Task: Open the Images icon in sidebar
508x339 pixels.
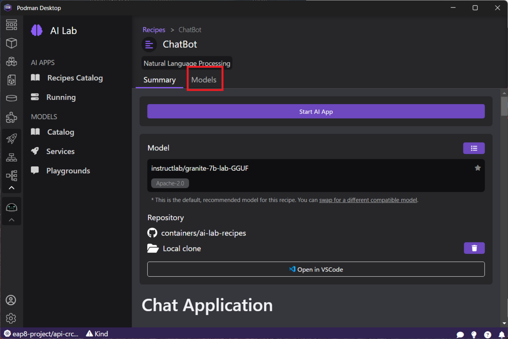Action: pyautogui.click(x=11, y=80)
